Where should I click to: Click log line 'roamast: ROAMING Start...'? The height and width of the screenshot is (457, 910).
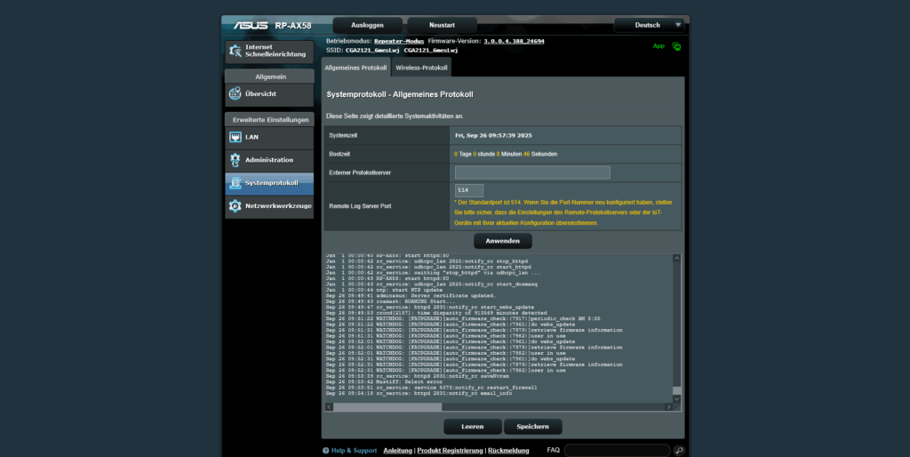click(391, 301)
